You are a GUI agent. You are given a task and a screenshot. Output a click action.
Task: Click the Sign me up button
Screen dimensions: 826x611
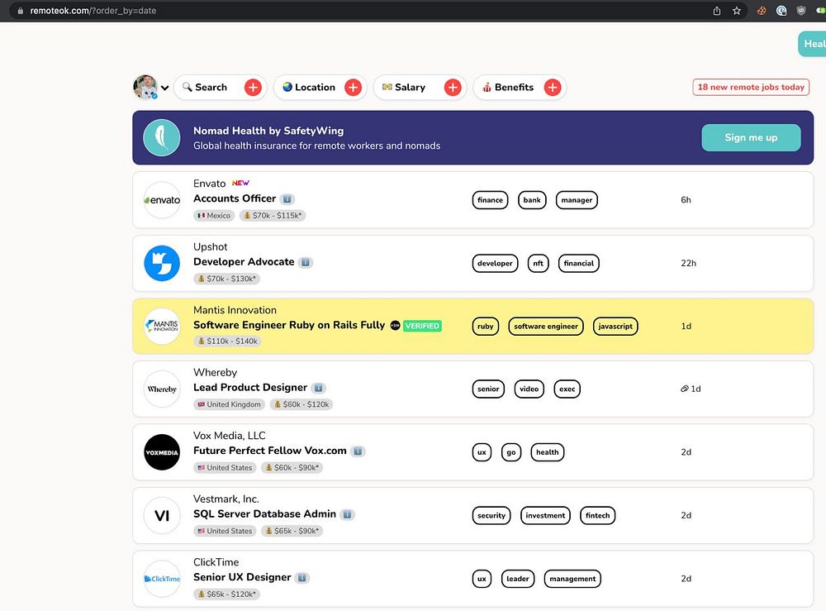click(751, 137)
